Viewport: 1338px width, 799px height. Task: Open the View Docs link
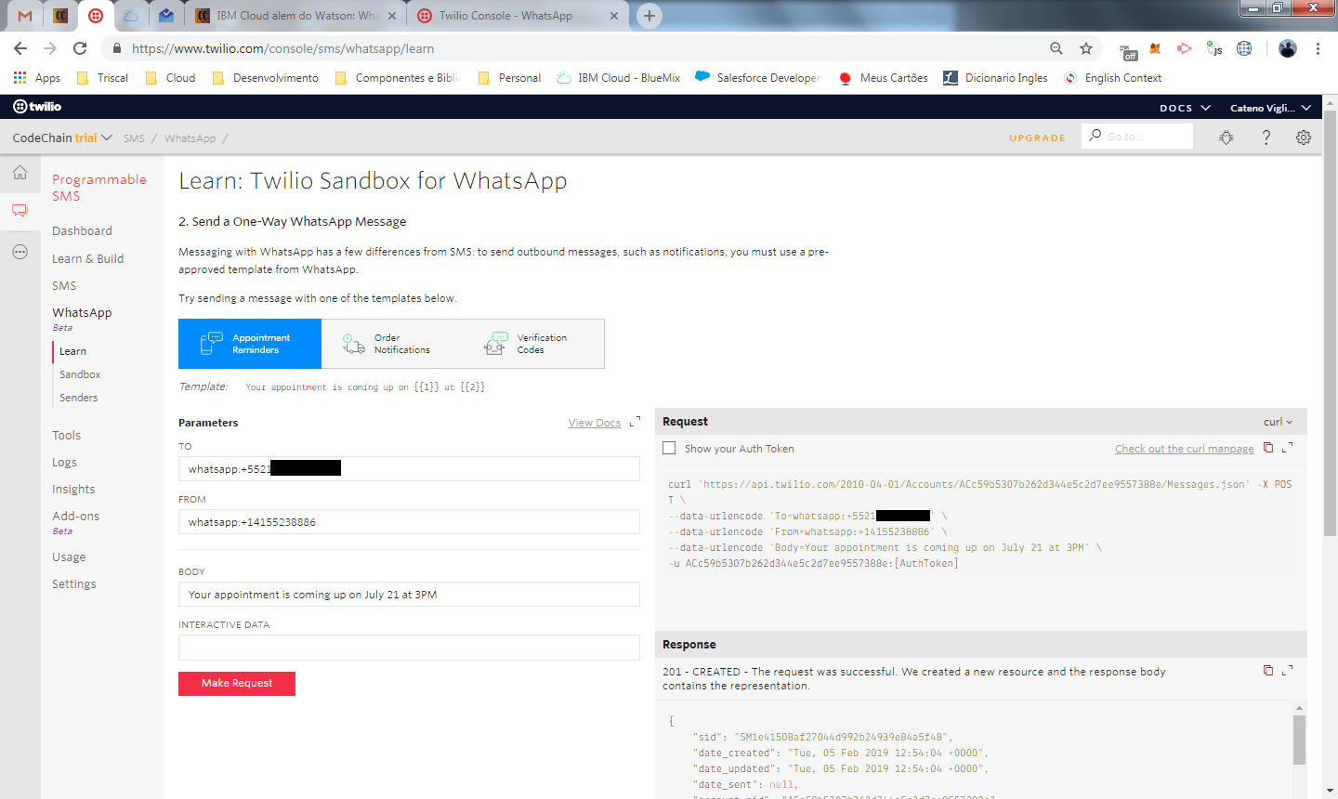(595, 423)
